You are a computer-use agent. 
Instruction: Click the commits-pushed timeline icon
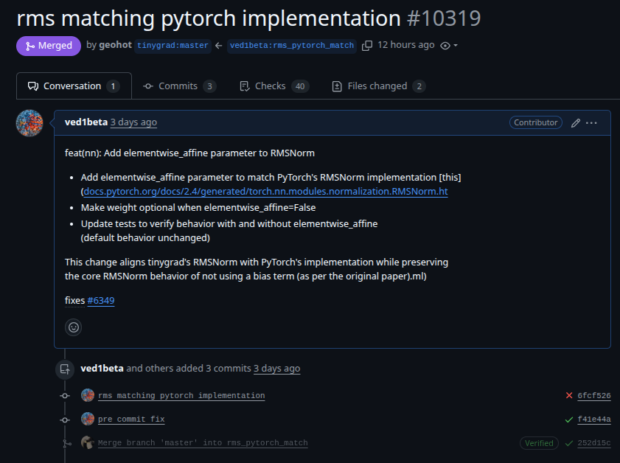(x=65, y=369)
